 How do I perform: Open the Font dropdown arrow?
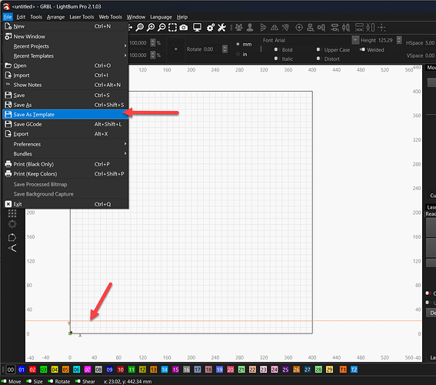click(x=355, y=40)
